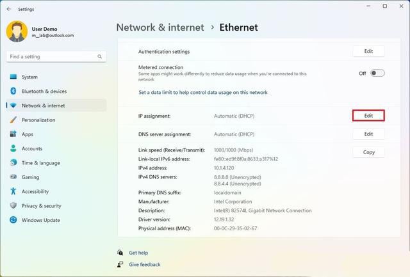Click the System icon in sidebar

pyautogui.click(x=13, y=77)
